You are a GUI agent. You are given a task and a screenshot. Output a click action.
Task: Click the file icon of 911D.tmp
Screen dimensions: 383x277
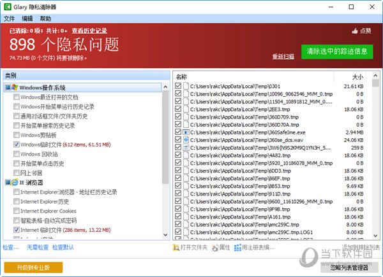pos(186,194)
